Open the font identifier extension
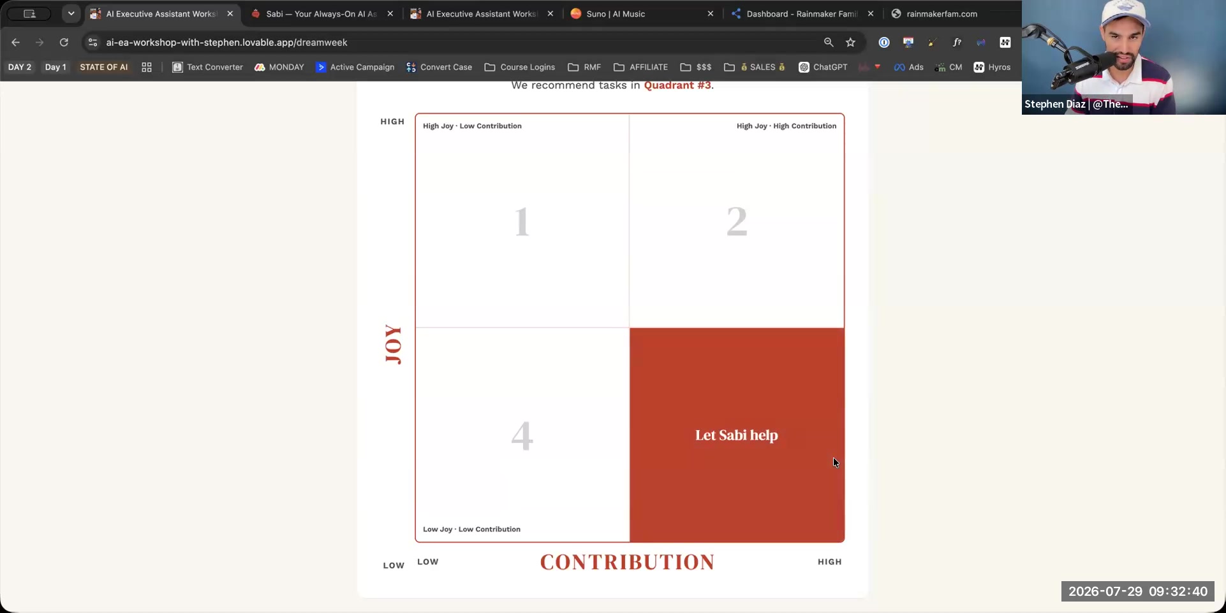The image size is (1226, 613). point(957,43)
